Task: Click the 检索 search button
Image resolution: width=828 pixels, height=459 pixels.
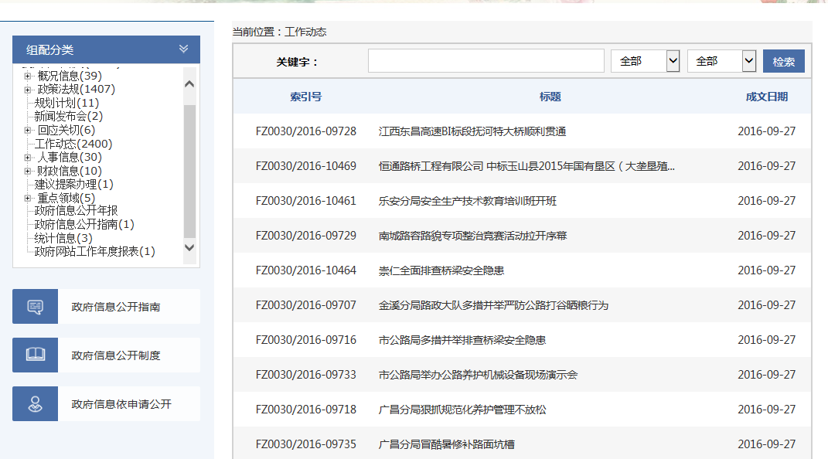Action: click(x=784, y=61)
